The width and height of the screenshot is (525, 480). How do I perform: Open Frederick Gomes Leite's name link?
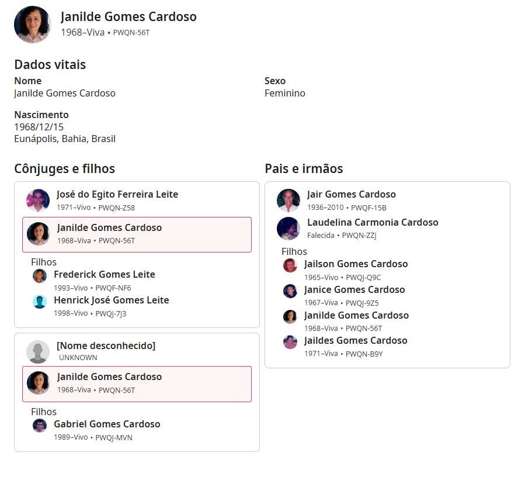(x=104, y=275)
